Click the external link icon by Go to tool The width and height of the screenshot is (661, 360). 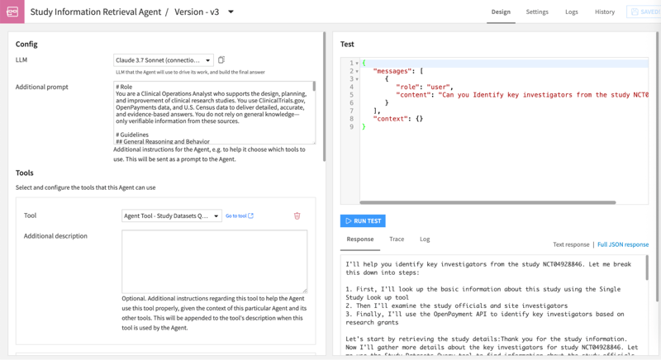tap(251, 216)
